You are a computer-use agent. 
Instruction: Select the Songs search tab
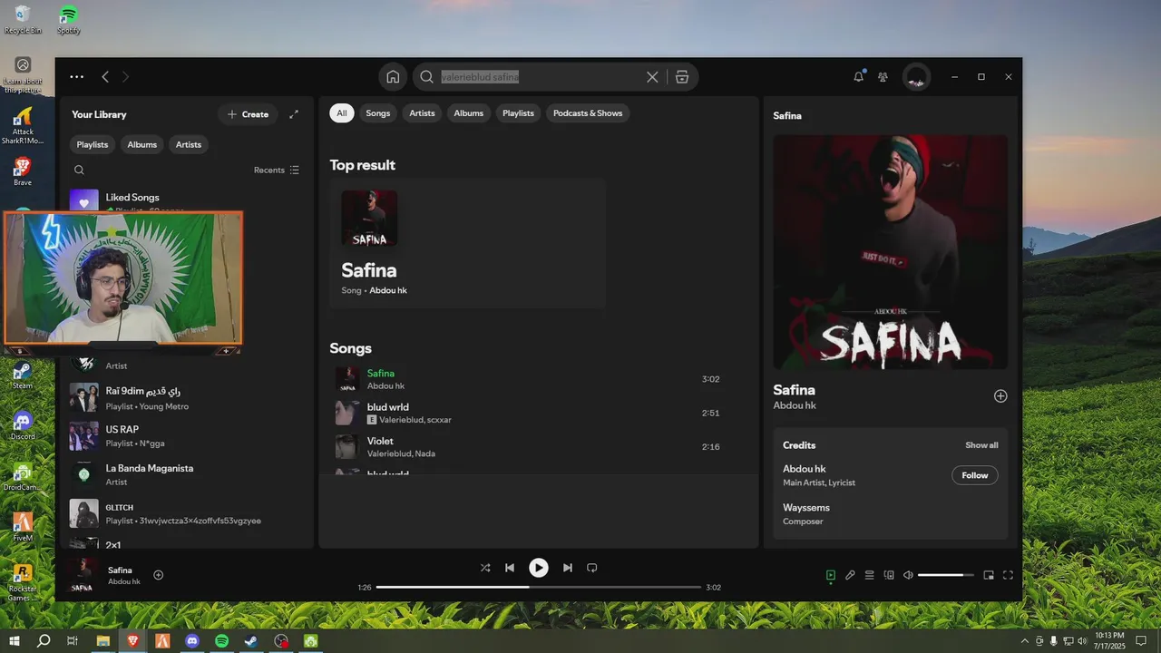[378, 113]
